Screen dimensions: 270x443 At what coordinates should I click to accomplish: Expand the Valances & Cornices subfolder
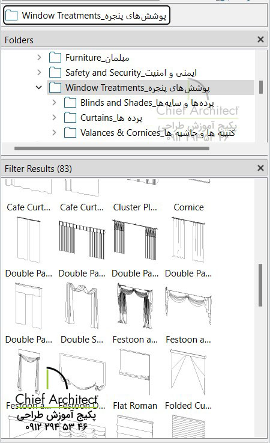click(54, 132)
